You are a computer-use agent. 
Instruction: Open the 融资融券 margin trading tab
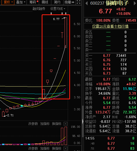click(x=39, y=9)
